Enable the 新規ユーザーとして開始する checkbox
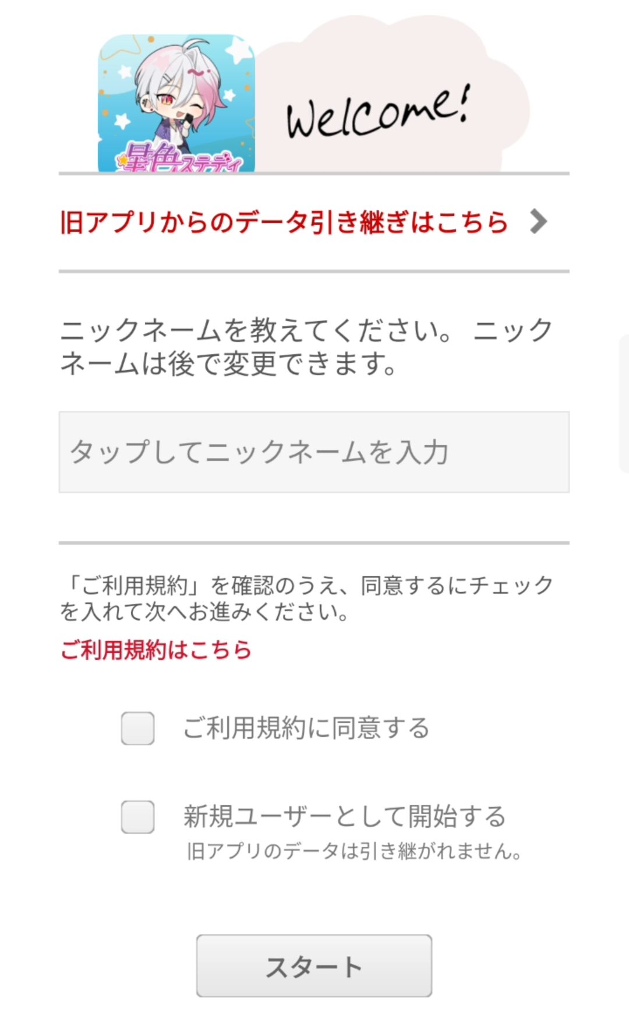 click(138, 817)
